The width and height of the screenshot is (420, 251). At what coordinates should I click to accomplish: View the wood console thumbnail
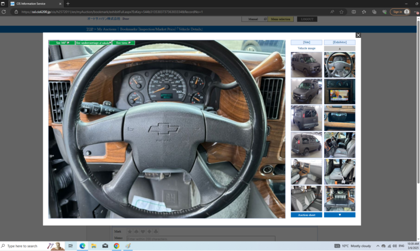[x=340, y=118]
